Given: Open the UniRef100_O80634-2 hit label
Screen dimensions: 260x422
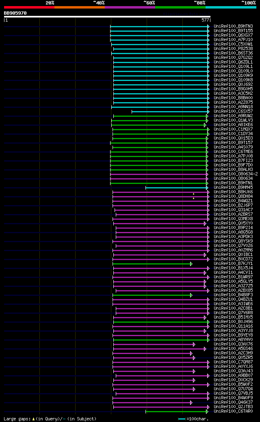Looking at the screenshot, I should (236, 174).
